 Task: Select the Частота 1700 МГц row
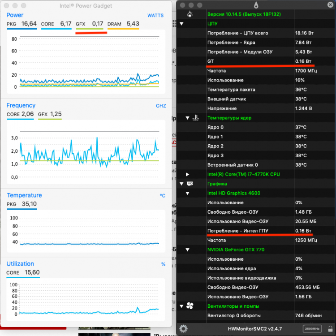(256, 71)
